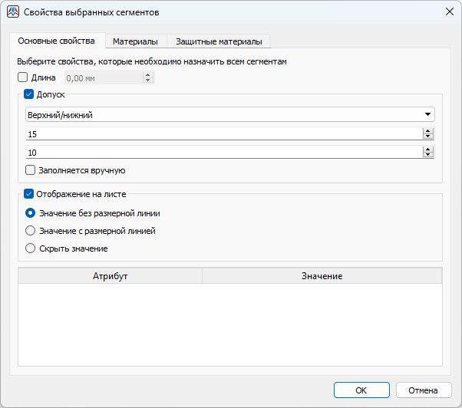The width and height of the screenshot is (462, 408).
Task: Select the Скрыть значение radio button
Action: 31,248
